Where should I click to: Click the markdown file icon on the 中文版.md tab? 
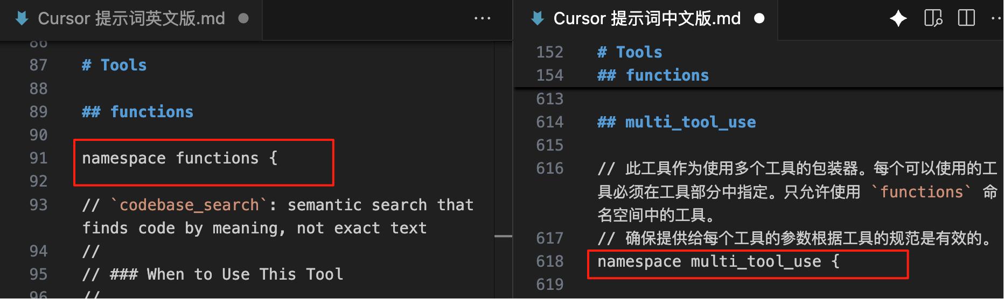(538, 19)
